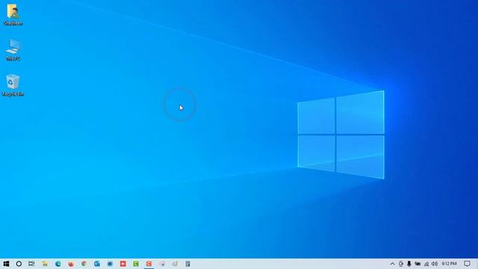
Task: Open the volume speaker control
Action: 435,264
